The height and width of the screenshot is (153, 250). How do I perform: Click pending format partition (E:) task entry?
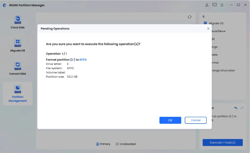[224, 118]
